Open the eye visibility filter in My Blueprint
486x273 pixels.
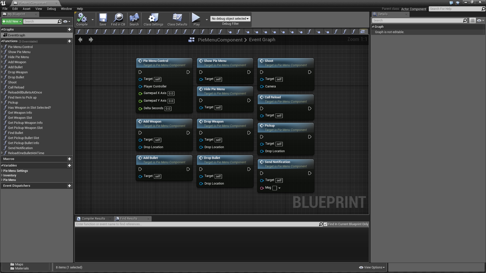pyautogui.click(x=65, y=21)
